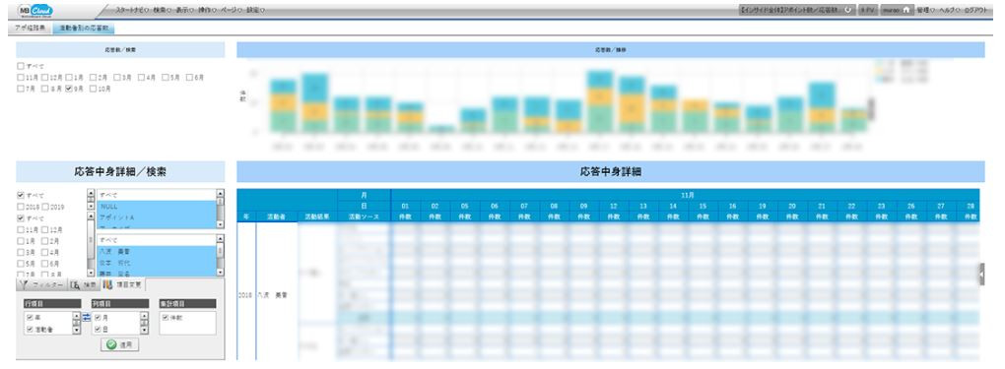Open the ヘルプ dropdown menu
The height and width of the screenshot is (369, 1005).
click(949, 10)
